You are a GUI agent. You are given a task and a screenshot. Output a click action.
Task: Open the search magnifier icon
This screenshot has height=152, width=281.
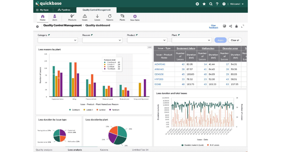click(x=211, y=4)
